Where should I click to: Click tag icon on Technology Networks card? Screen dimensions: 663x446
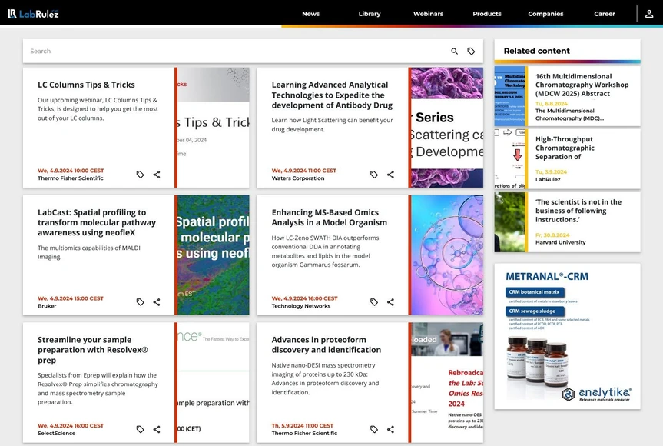(374, 301)
